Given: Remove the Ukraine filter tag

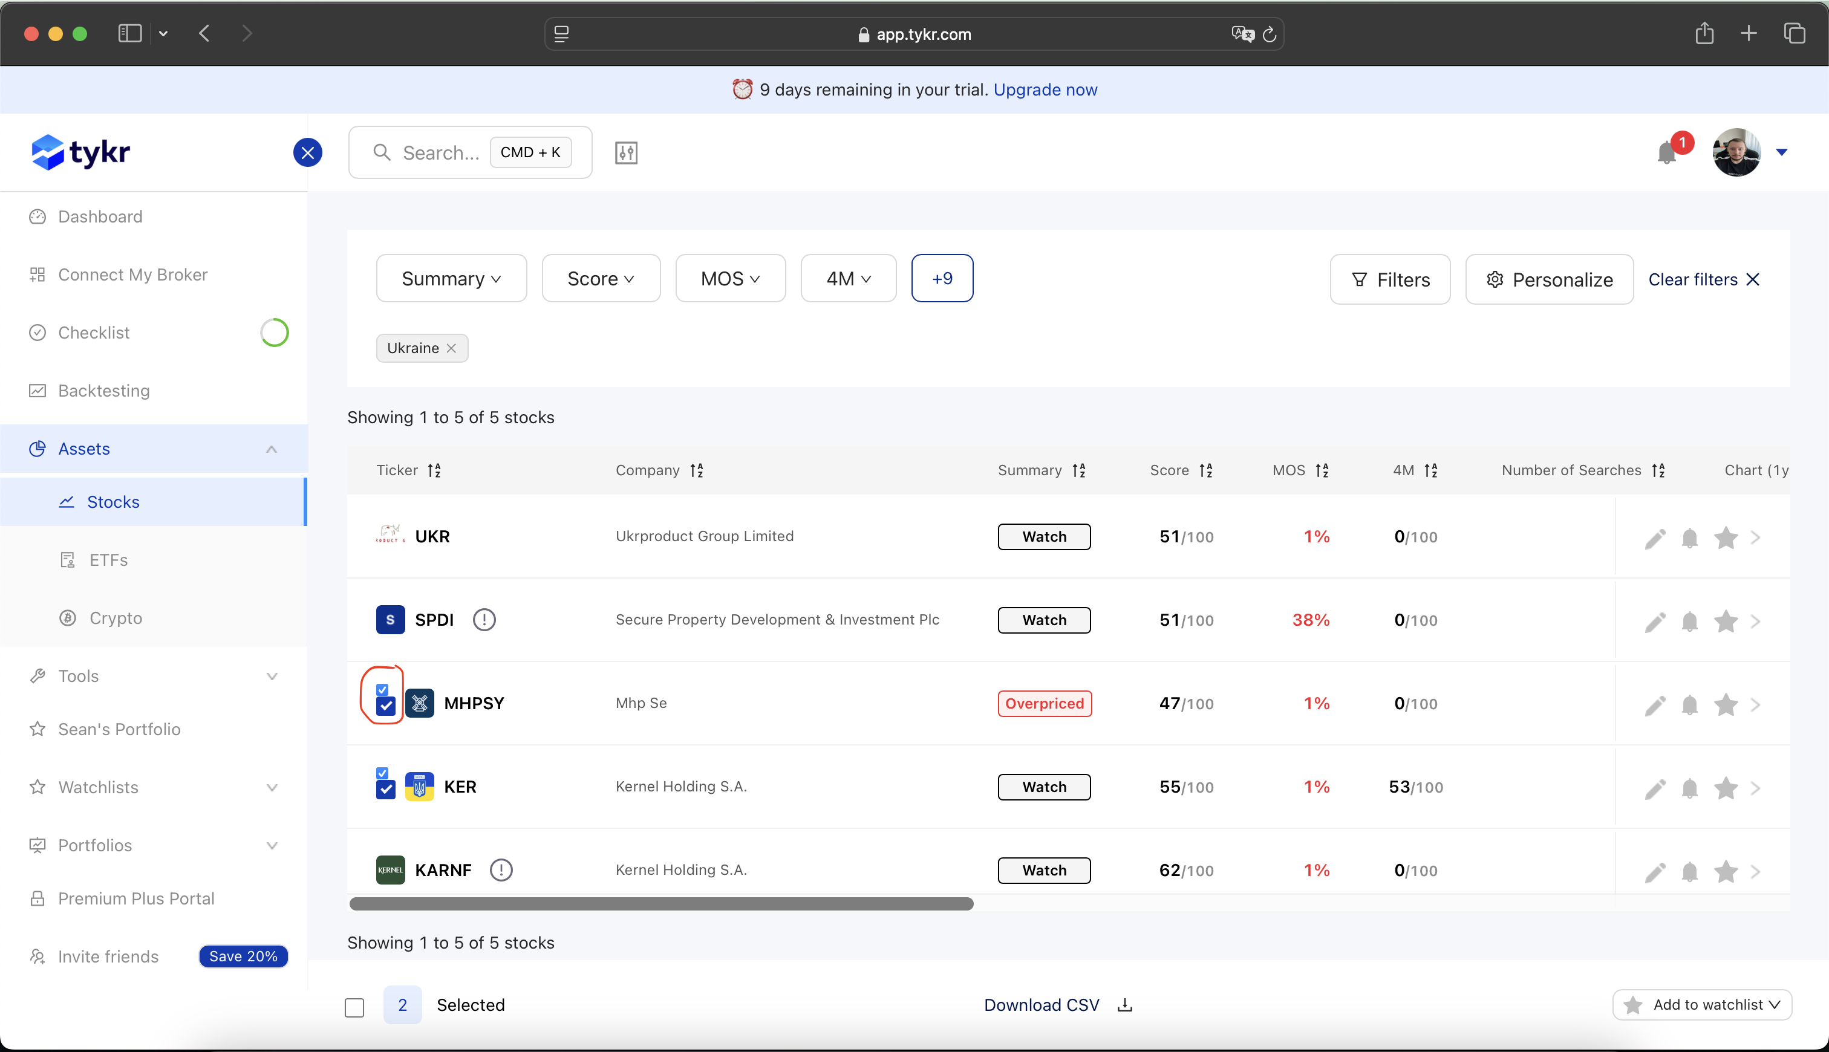Looking at the screenshot, I should tap(452, 348).
